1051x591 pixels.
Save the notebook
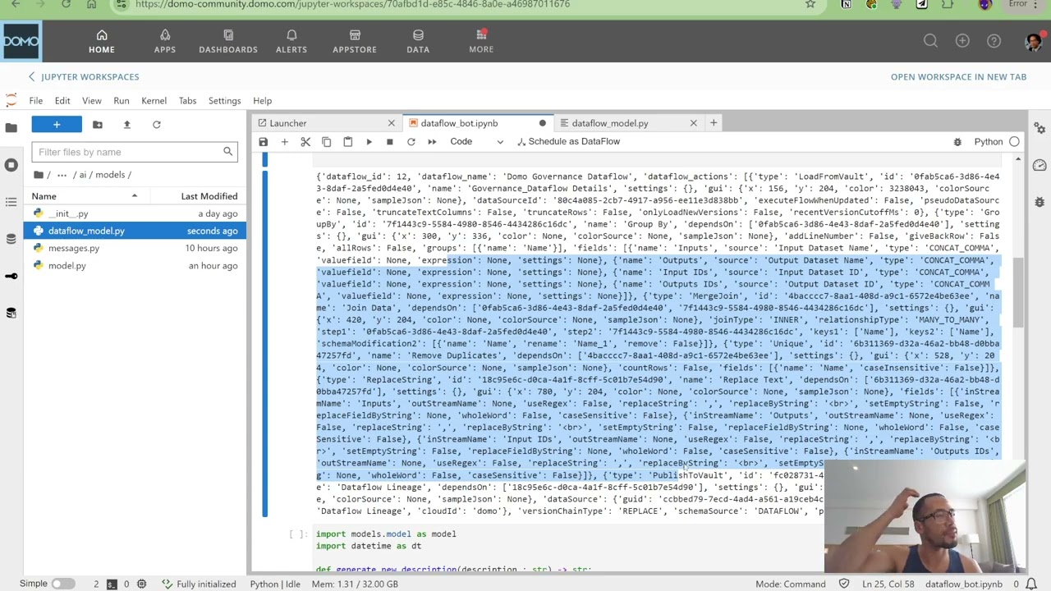(264, 141)
